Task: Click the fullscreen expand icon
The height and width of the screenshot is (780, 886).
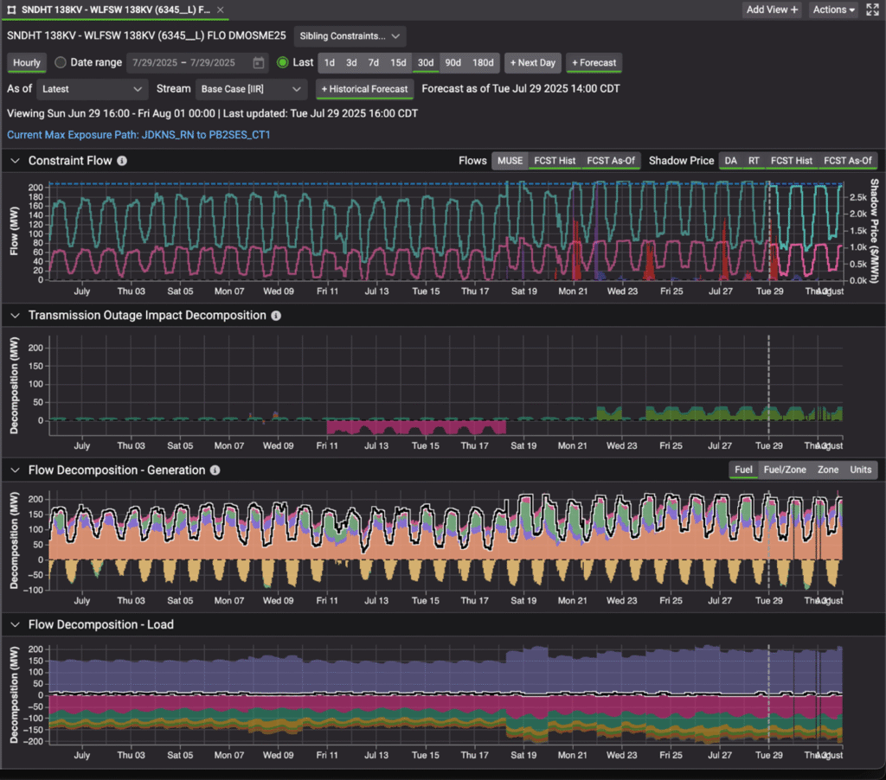Action: tap(872, 10)
